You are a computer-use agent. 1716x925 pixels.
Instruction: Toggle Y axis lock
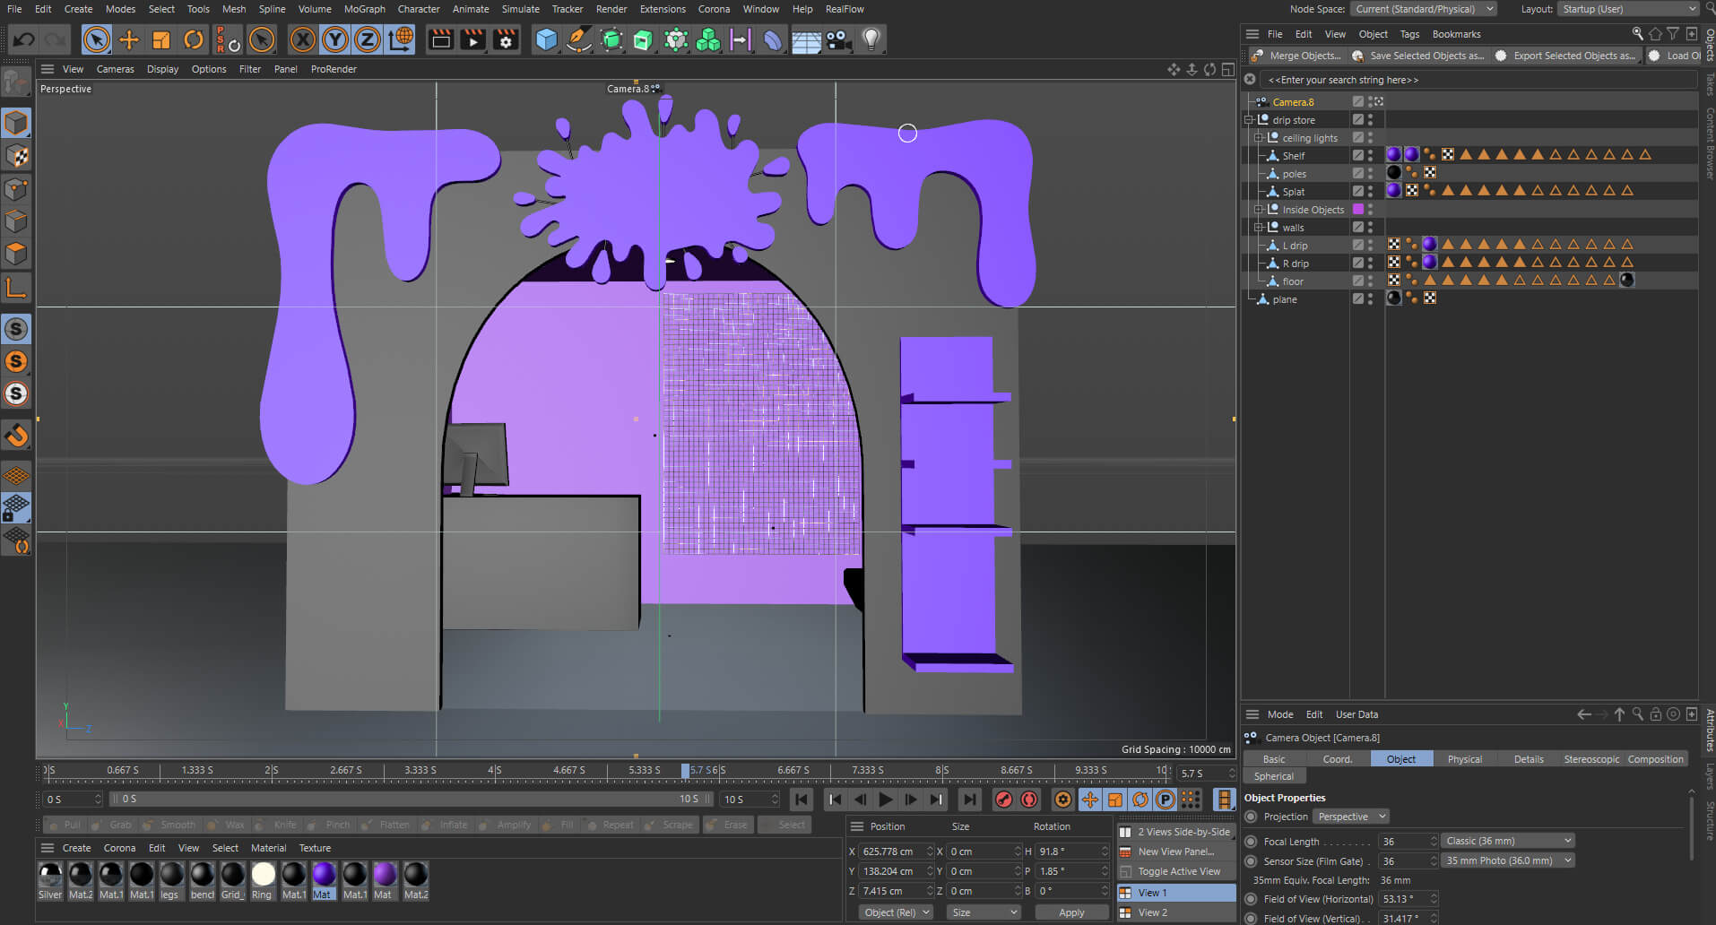tap(335, 39)
